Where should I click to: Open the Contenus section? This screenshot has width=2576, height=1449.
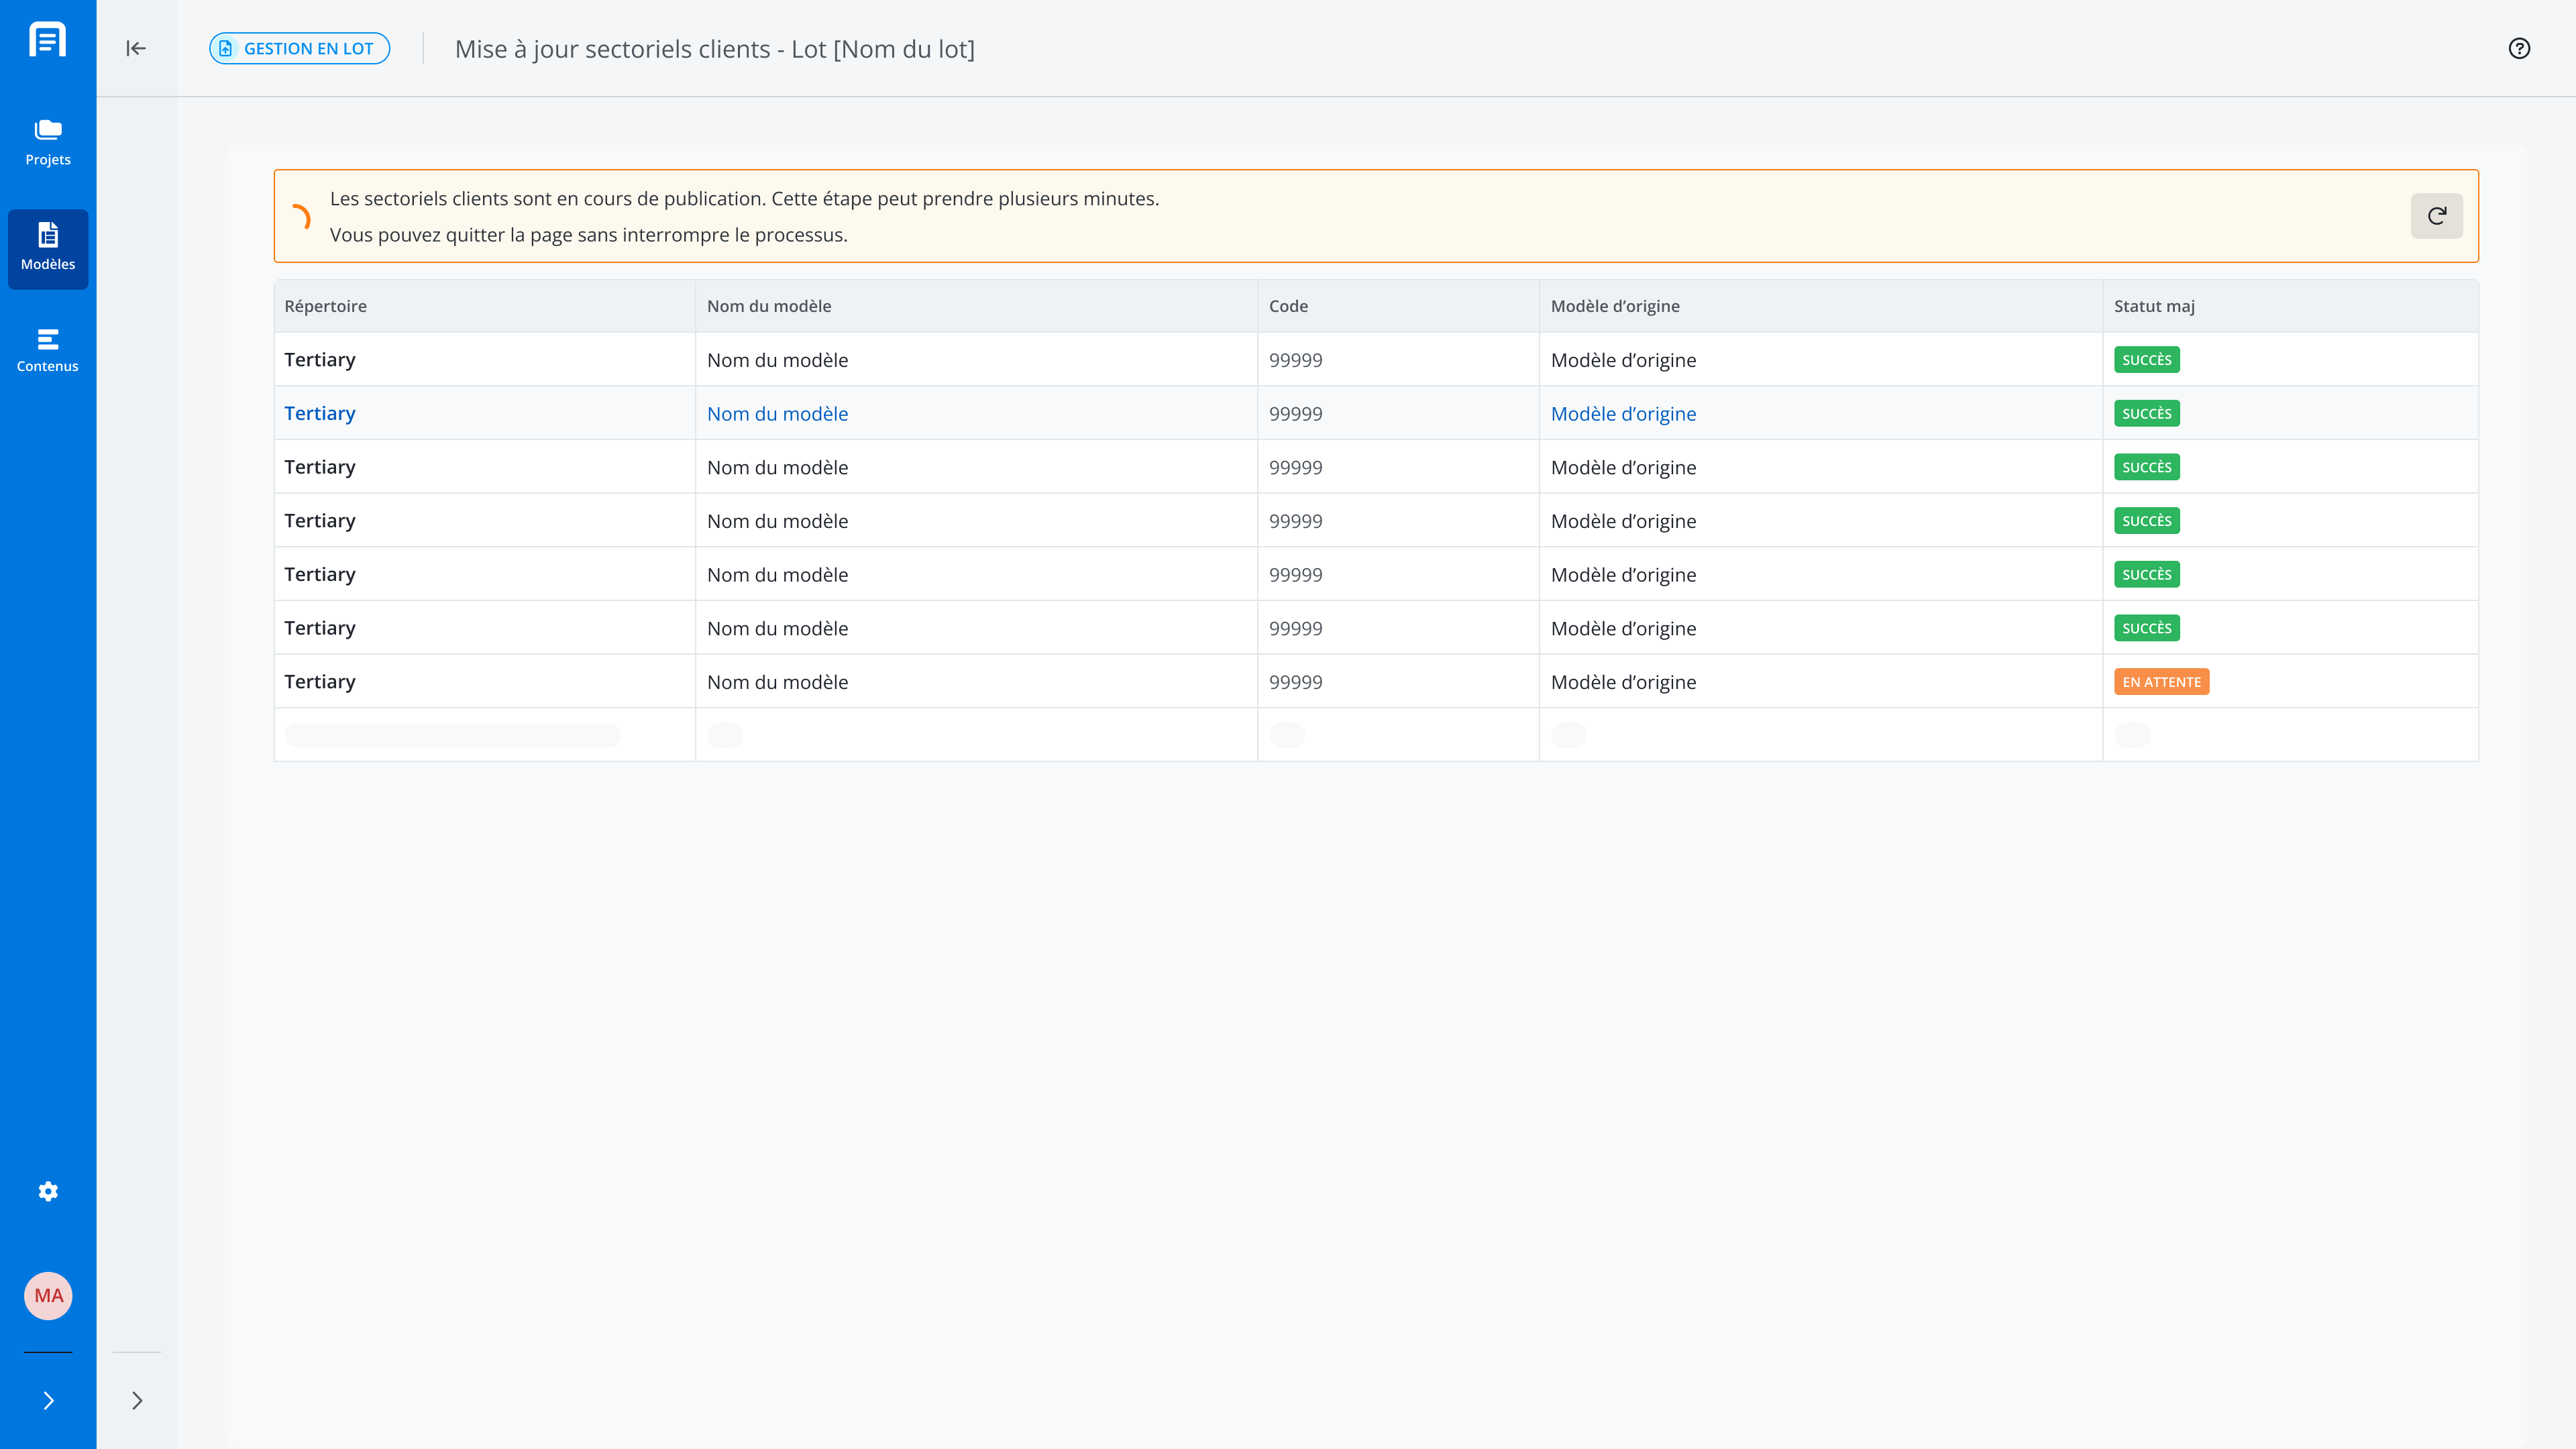click(48, 351)
